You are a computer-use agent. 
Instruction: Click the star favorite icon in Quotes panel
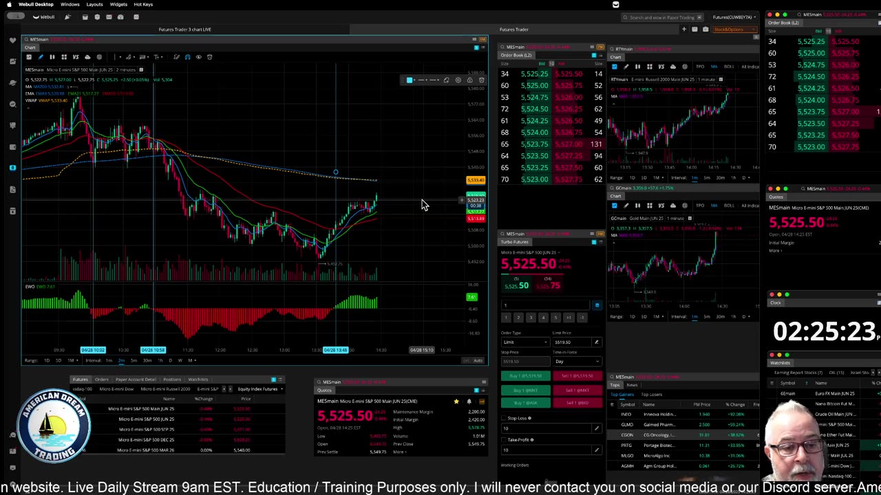[456, 401]
